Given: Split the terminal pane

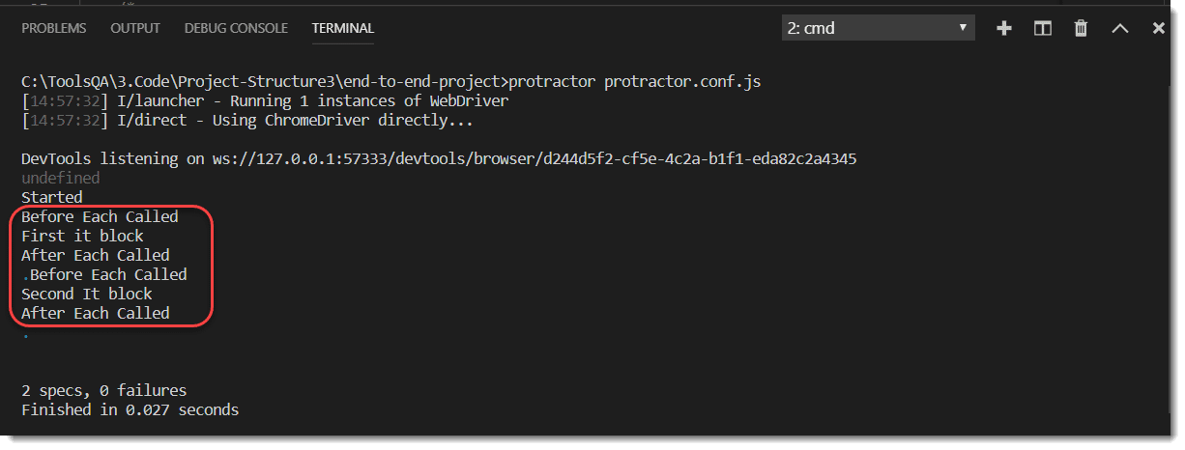Looking at the screenshot, I should tap(1043, 28).
